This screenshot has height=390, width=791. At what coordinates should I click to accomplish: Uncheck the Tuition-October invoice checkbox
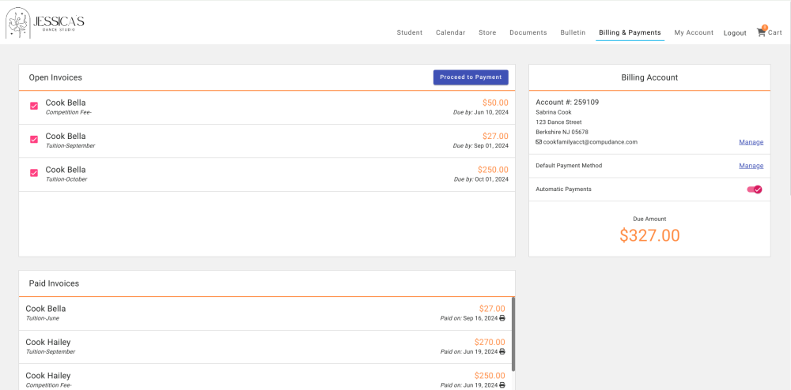[34, 173]
